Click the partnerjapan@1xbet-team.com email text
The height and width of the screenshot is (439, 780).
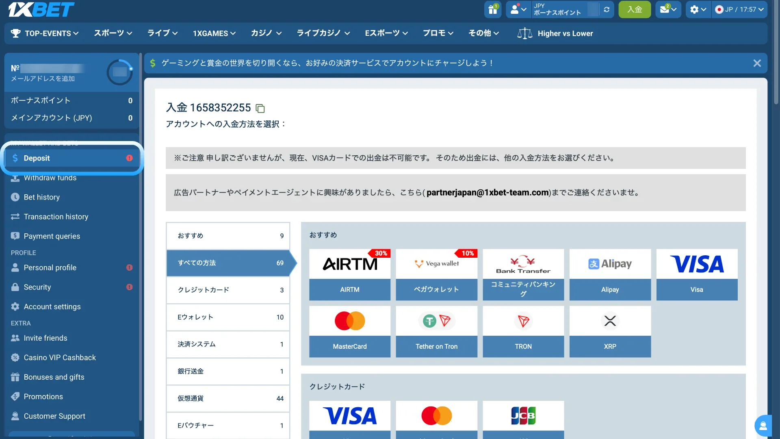(x=487, y=193)
